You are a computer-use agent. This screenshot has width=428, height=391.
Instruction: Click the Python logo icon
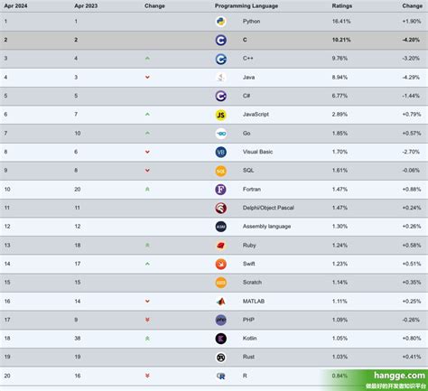221,22
